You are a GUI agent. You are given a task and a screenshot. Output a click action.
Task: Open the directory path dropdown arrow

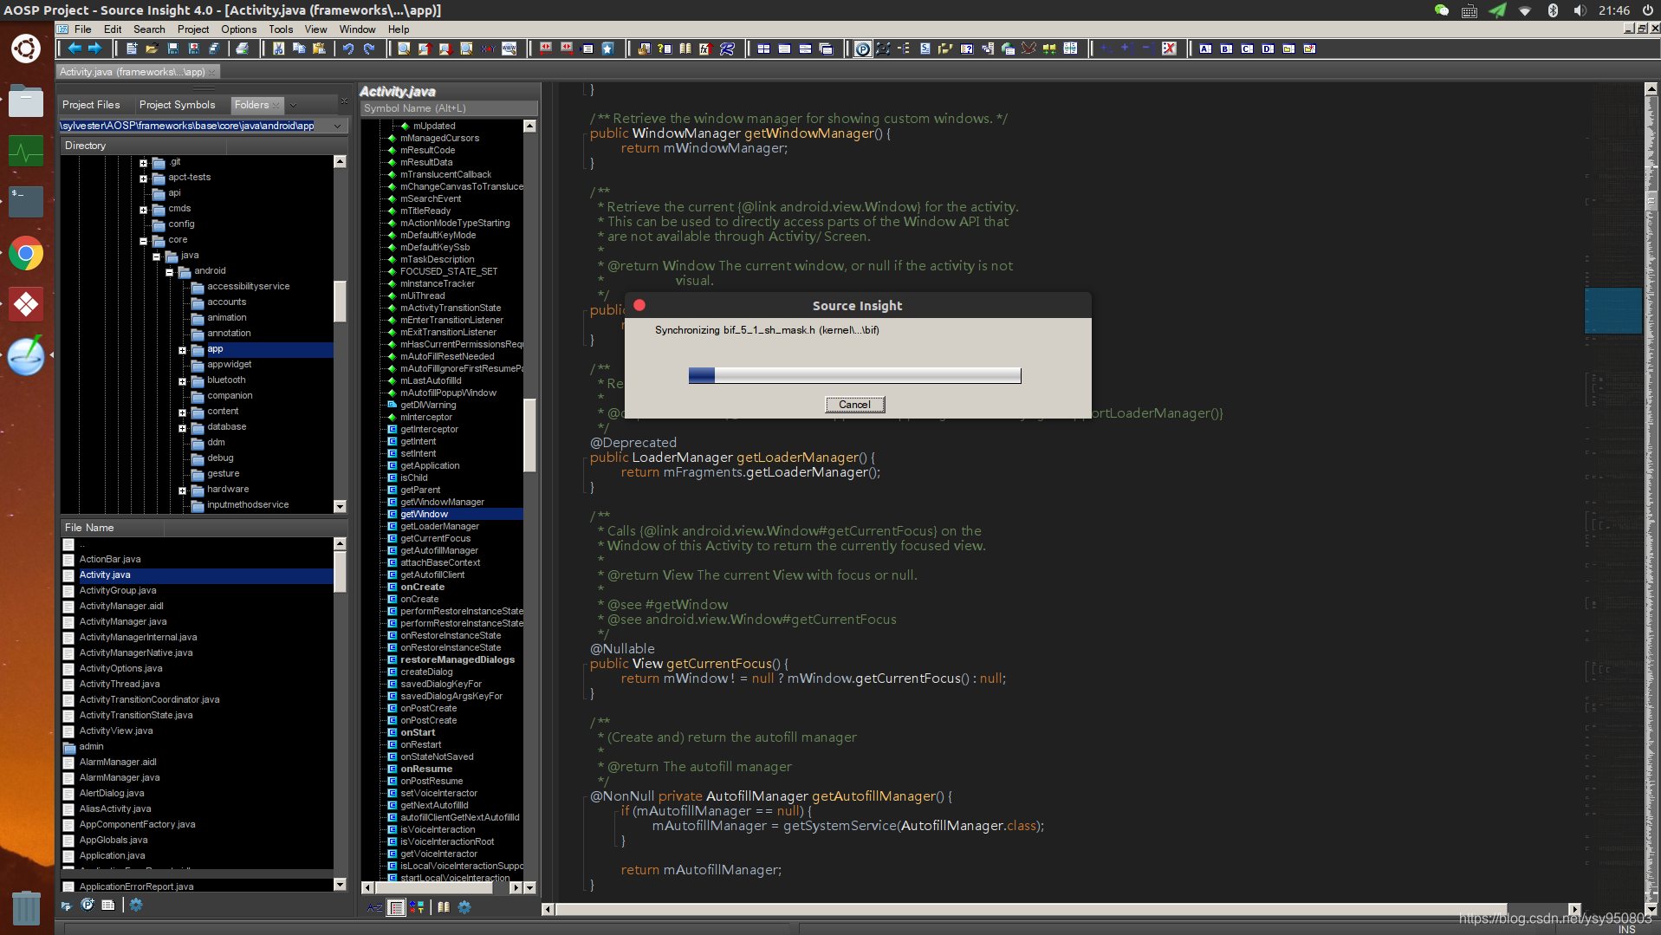click(338, 126)
